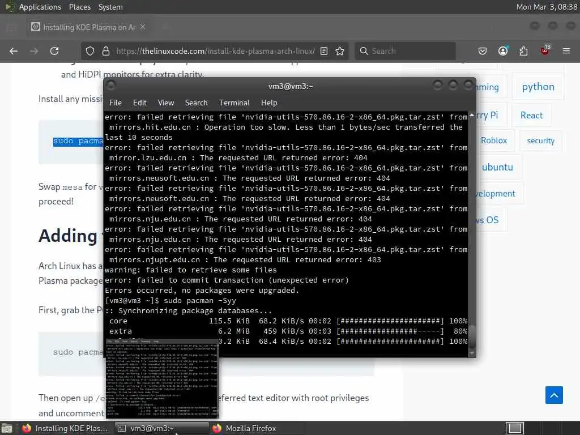Open the Pocket save icon
The width and height of the screenshot is (580, 435).
[483, 51]
